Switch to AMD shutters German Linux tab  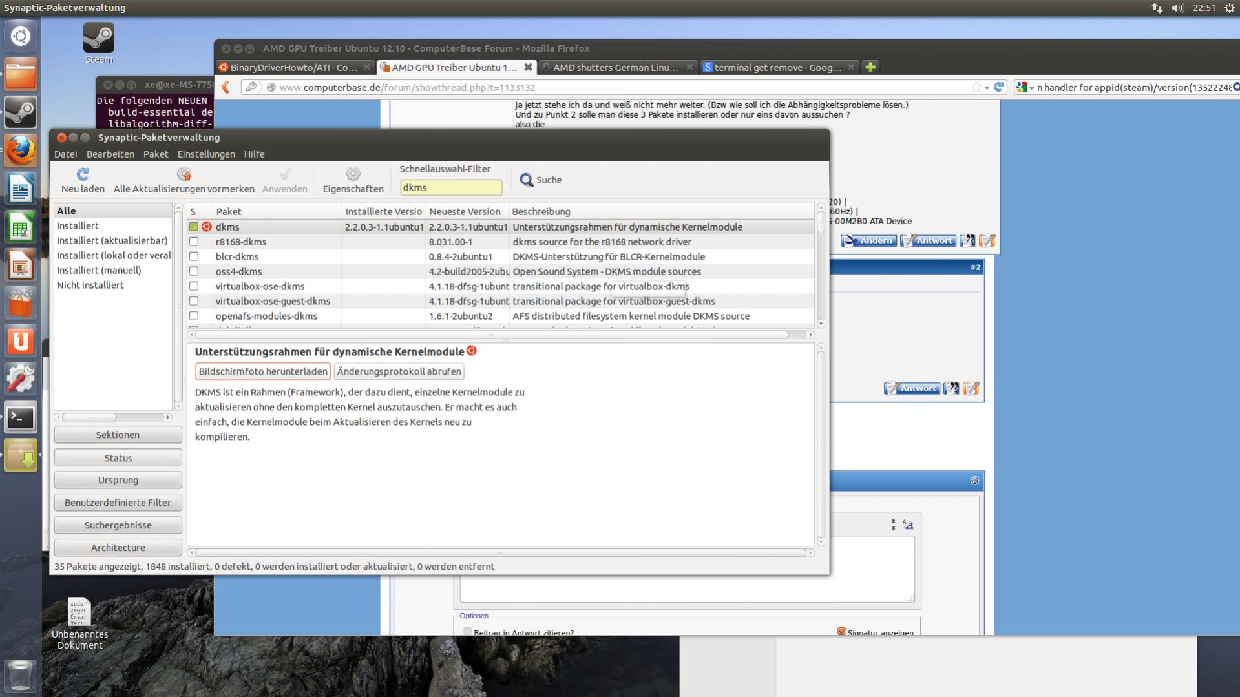(x=617, y=67)
